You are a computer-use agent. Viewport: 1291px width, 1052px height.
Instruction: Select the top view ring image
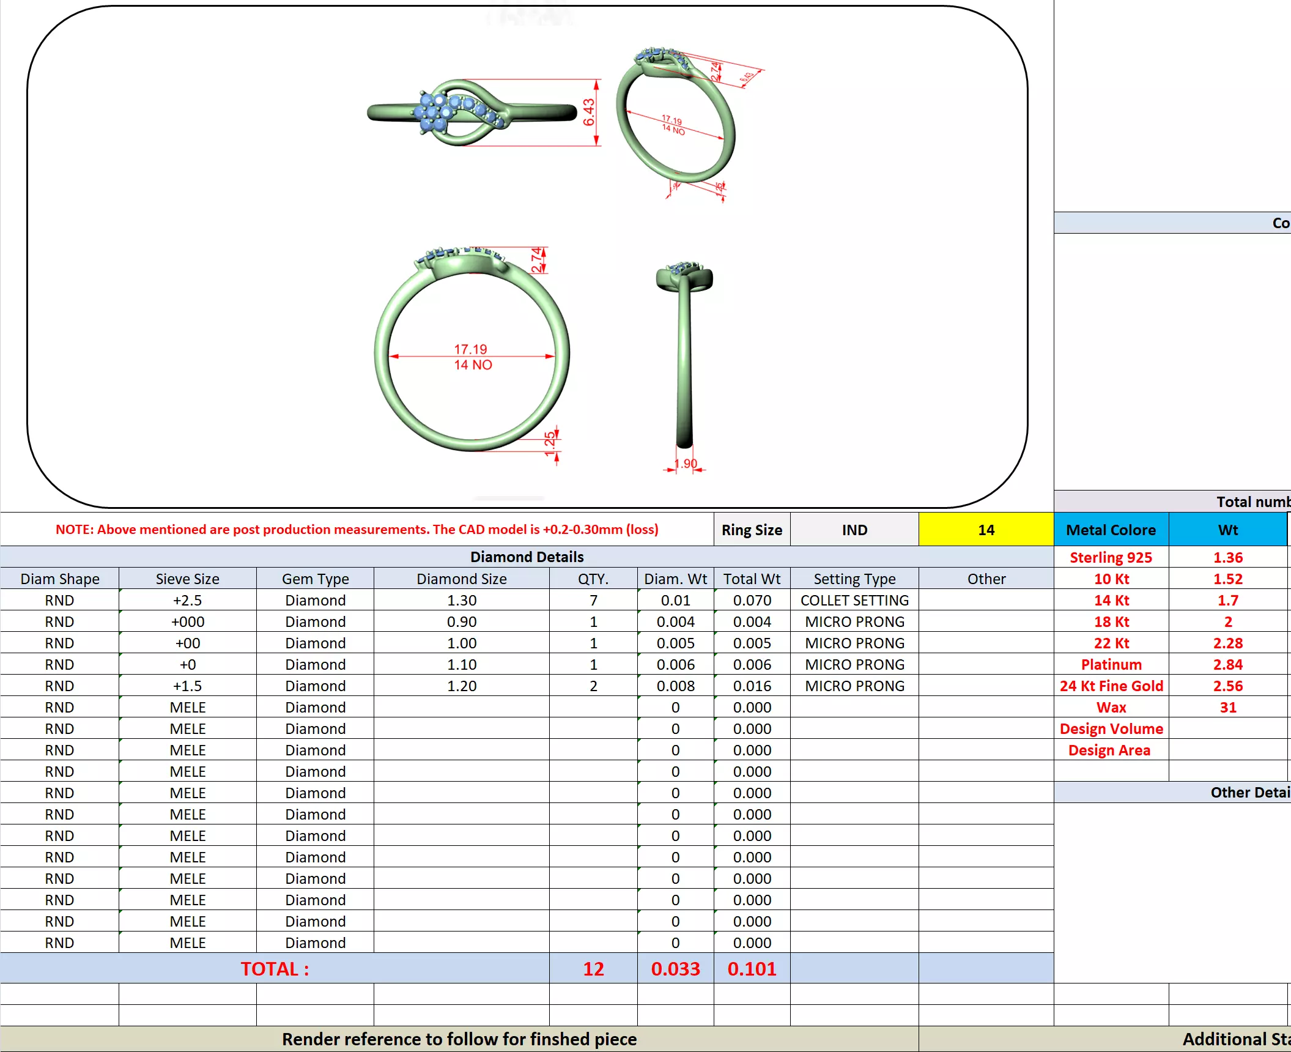coord(471,113)
